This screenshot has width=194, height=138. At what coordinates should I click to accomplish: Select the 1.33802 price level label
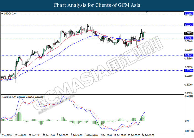point(189,14)
